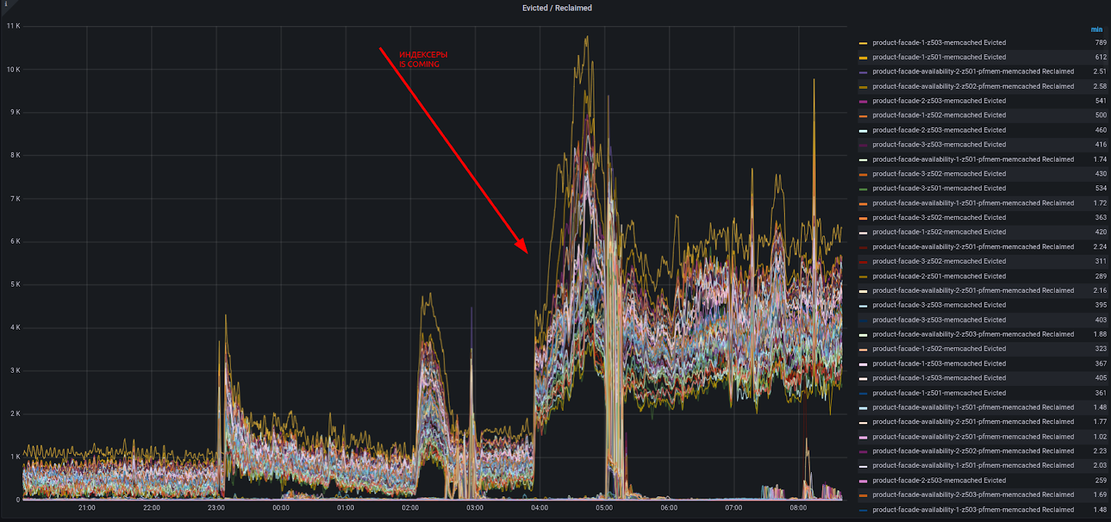Viewport: 1111px width, 522px height.
Task: Click product-facade-3-z502-memcached Evicted label with min 311
Action: [x=939, y=261]
